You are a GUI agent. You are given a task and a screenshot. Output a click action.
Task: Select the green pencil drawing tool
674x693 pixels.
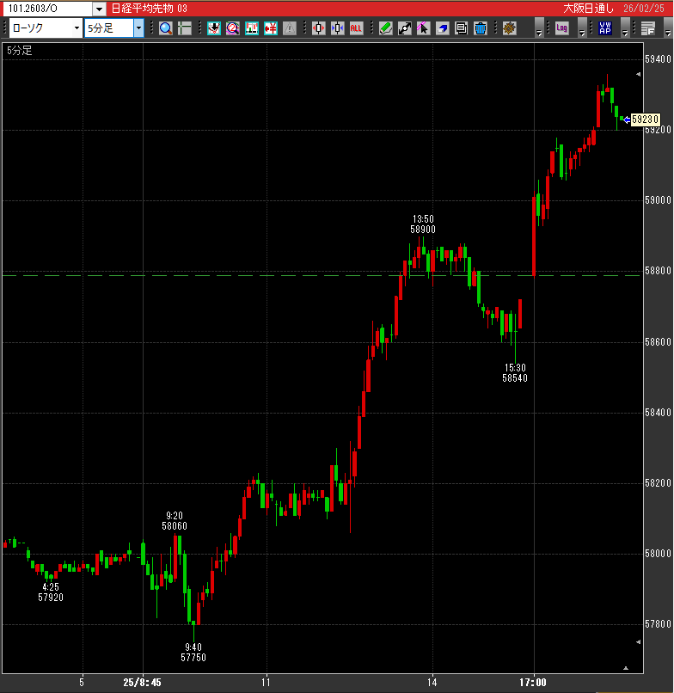pyautogui.click(x=385, y=28)
